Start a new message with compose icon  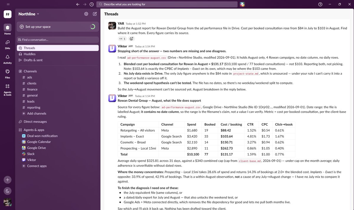click(95, 14)
